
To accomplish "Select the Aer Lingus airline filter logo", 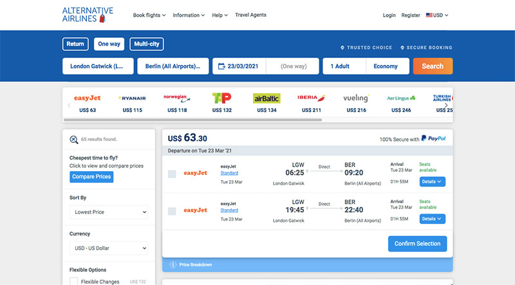I will [401, 98].
